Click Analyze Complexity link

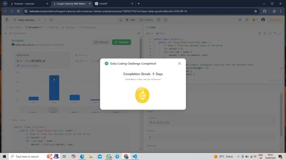pos(28,65)
